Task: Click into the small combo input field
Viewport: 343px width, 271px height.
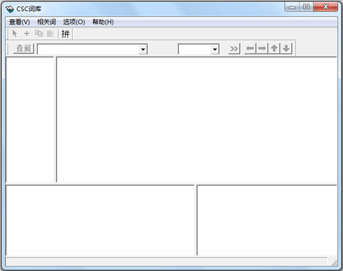Action: pyautogui.click(x=195, y=50)
